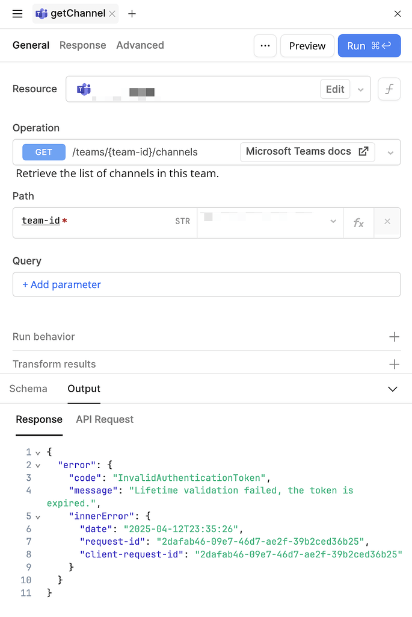Click the Preview button
This screenshot has width=412, height=617.
pos(307,45)
